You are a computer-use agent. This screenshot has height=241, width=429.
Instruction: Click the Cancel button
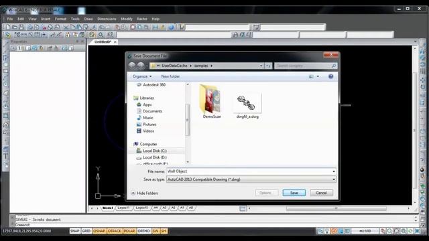click(x=321, y=193)
